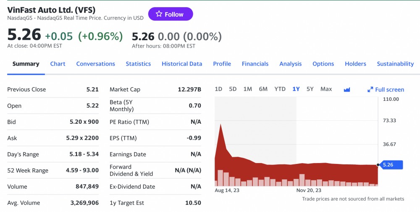
Task: Click the trade prices disclaimer text
Action: point(353,199)
